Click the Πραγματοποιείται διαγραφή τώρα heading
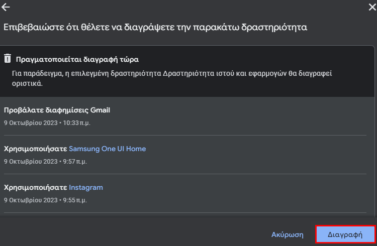The height and width of the screenshot is (246, 377). [77, 59]
